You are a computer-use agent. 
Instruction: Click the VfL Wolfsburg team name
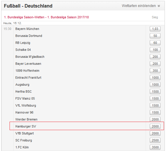[x=26, y=105]
